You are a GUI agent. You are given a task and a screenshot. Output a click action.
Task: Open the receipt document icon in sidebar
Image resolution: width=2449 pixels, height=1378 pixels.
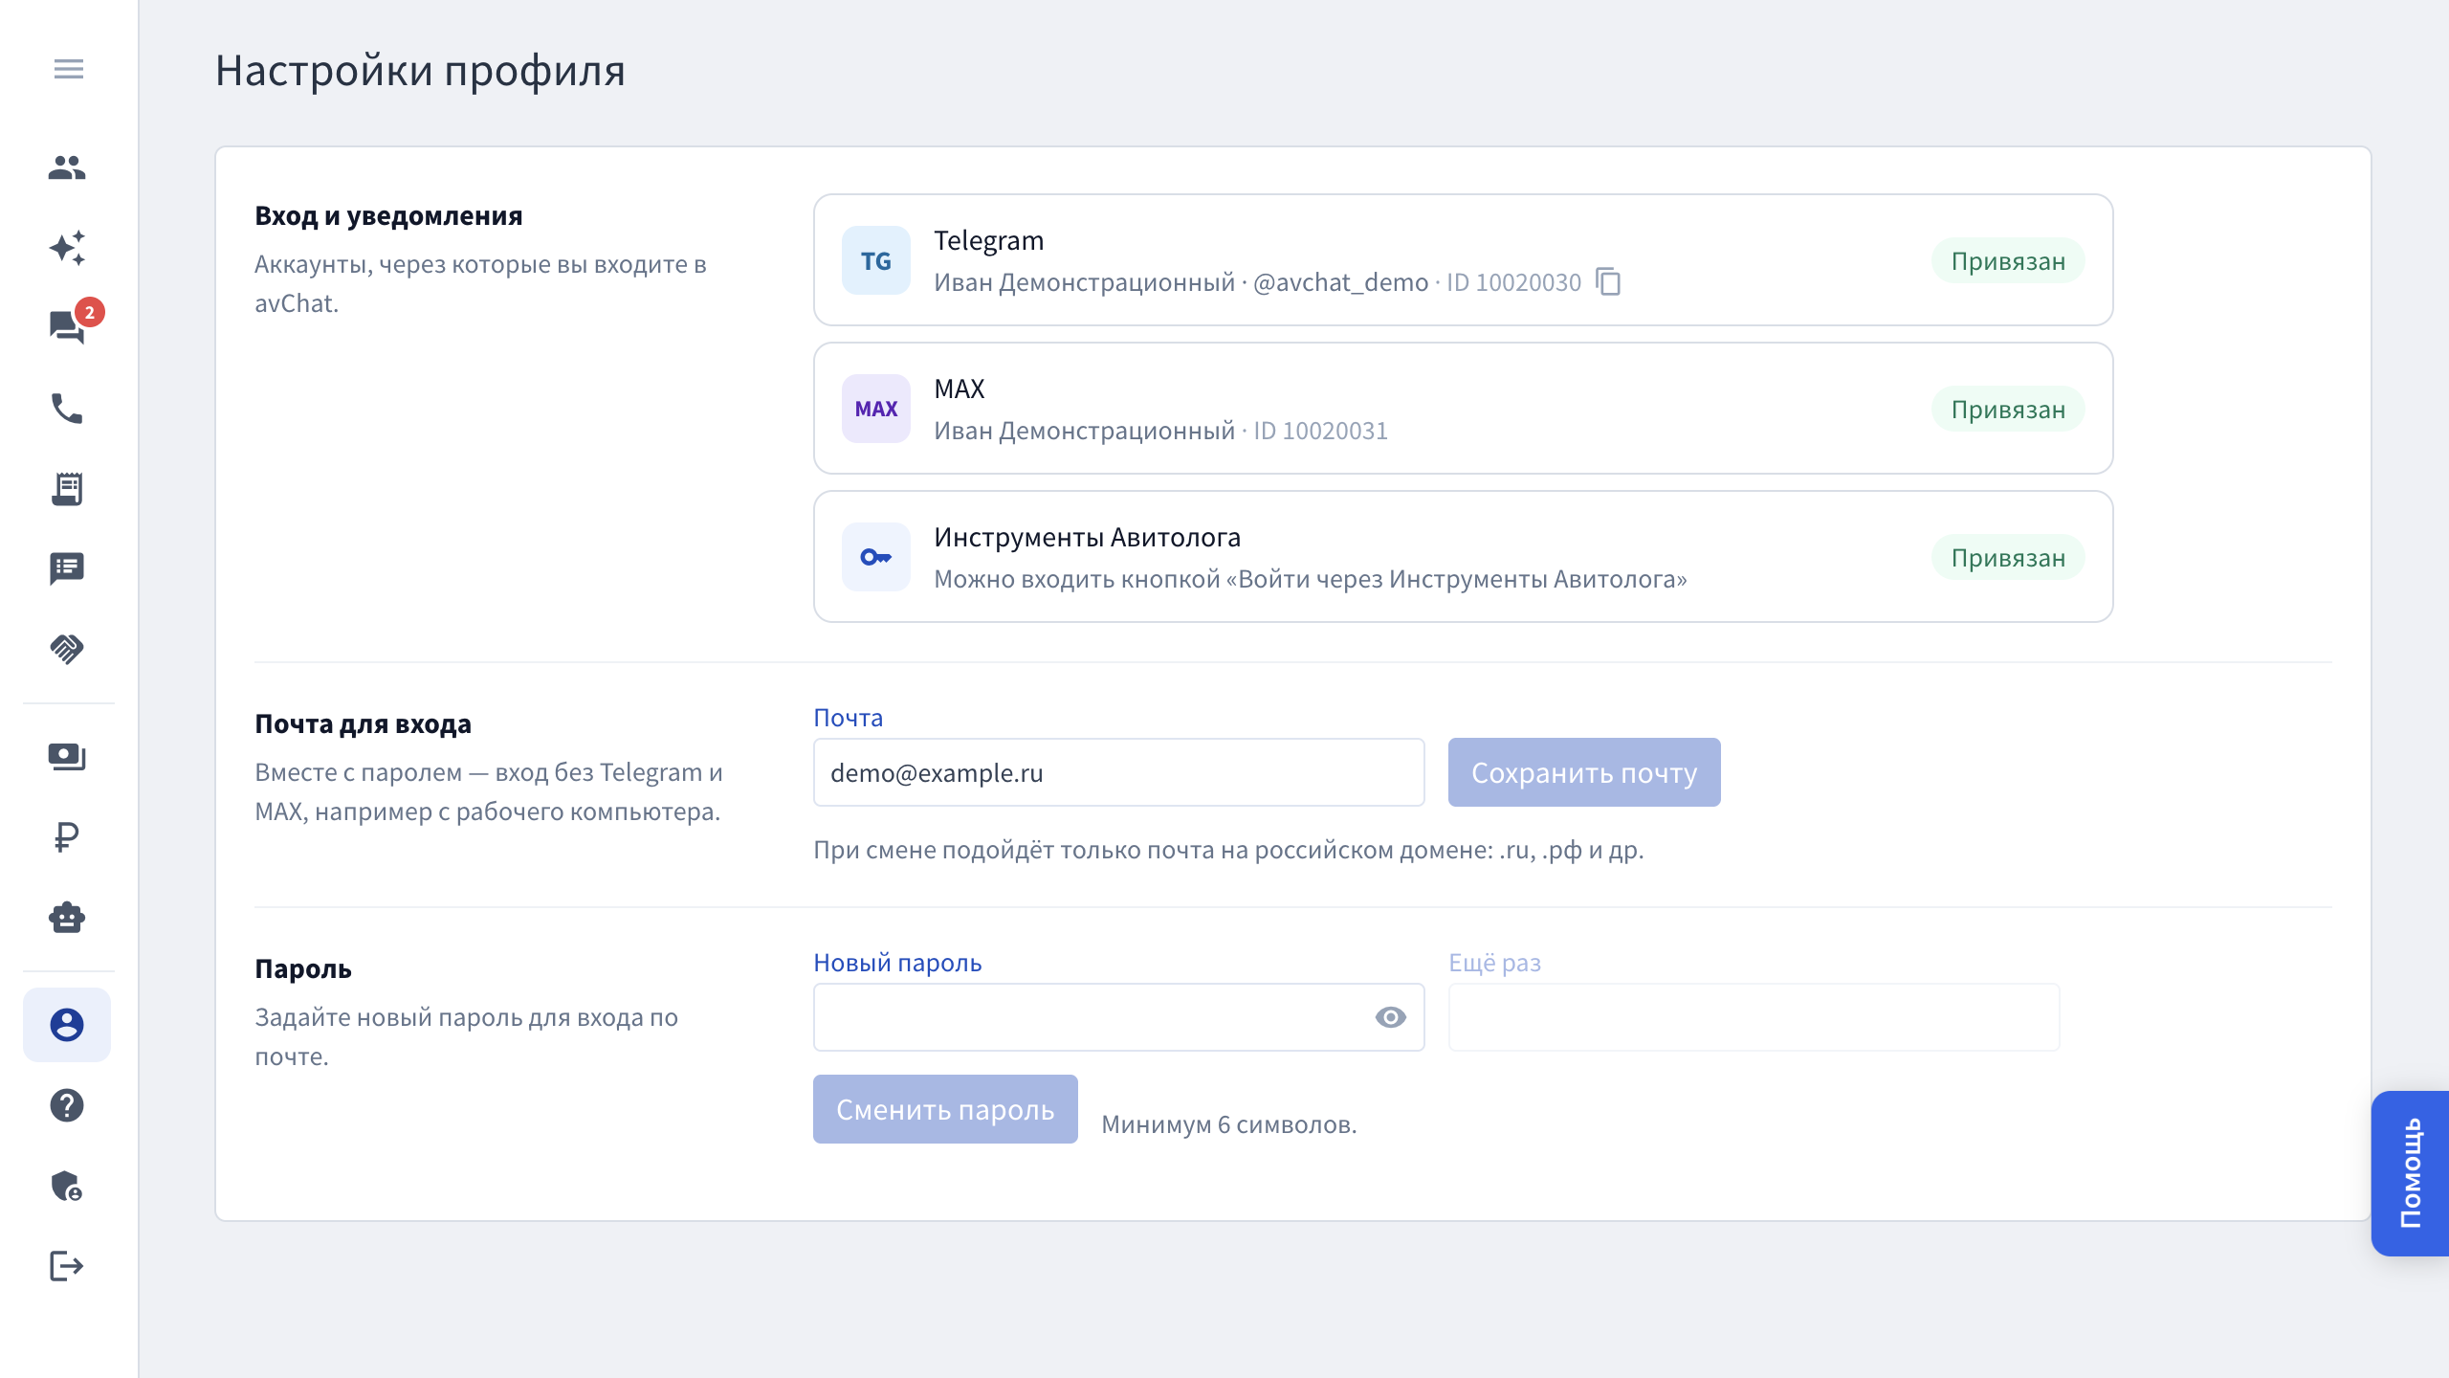click(x=67, y=489)
